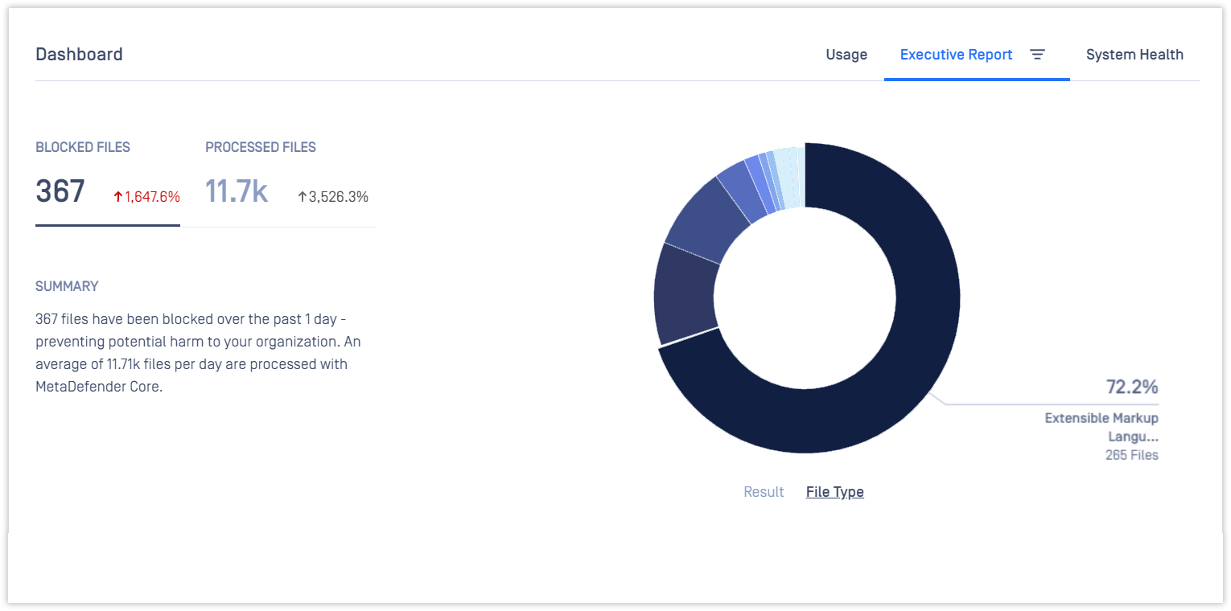Click the 265 Files count label

tap(1132, 455)
